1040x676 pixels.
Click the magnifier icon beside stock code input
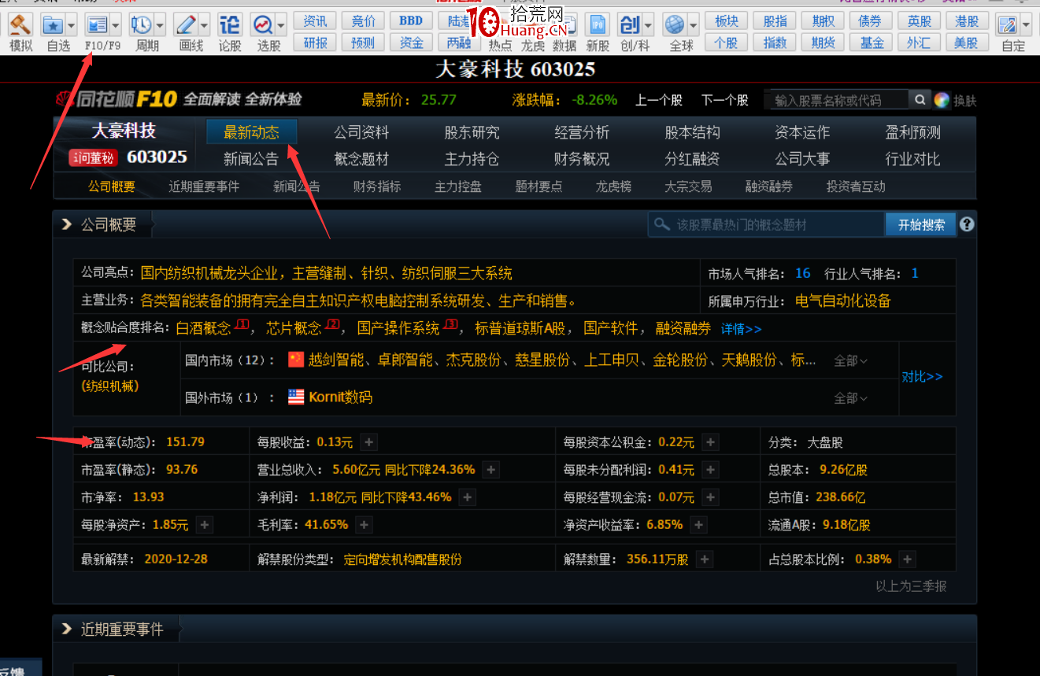919,100
